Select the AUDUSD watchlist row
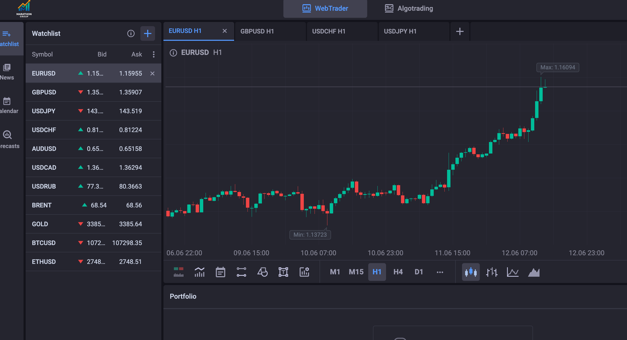 point(93,149)
